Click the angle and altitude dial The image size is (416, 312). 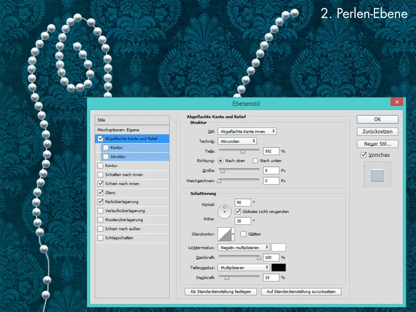(225, 212)
